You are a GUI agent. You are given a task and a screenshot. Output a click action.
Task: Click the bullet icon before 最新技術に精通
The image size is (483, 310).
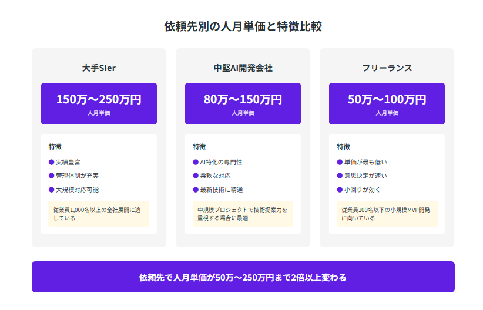coord(196,190)
